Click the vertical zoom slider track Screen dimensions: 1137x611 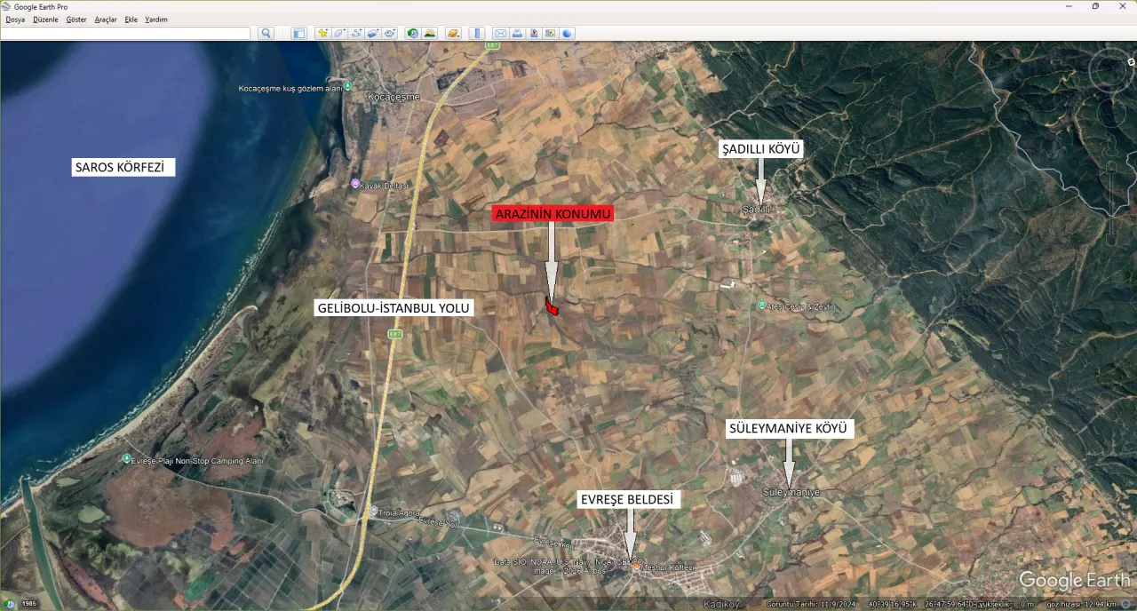[1110, 202]
